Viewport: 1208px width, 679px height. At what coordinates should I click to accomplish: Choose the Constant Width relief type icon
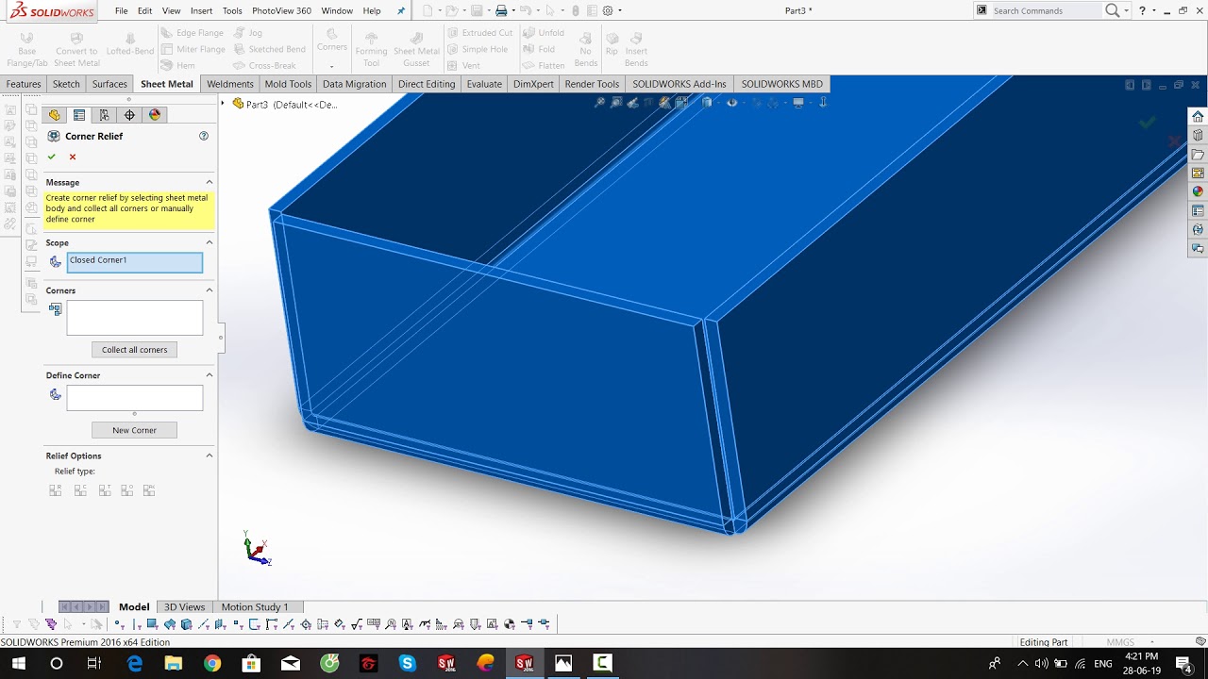(149, 490)
